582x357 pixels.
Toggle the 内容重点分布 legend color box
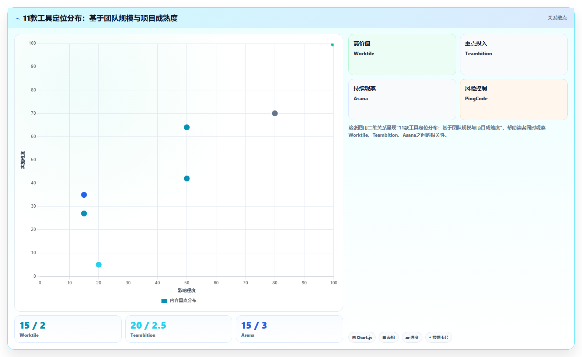(x=164, y=301)
